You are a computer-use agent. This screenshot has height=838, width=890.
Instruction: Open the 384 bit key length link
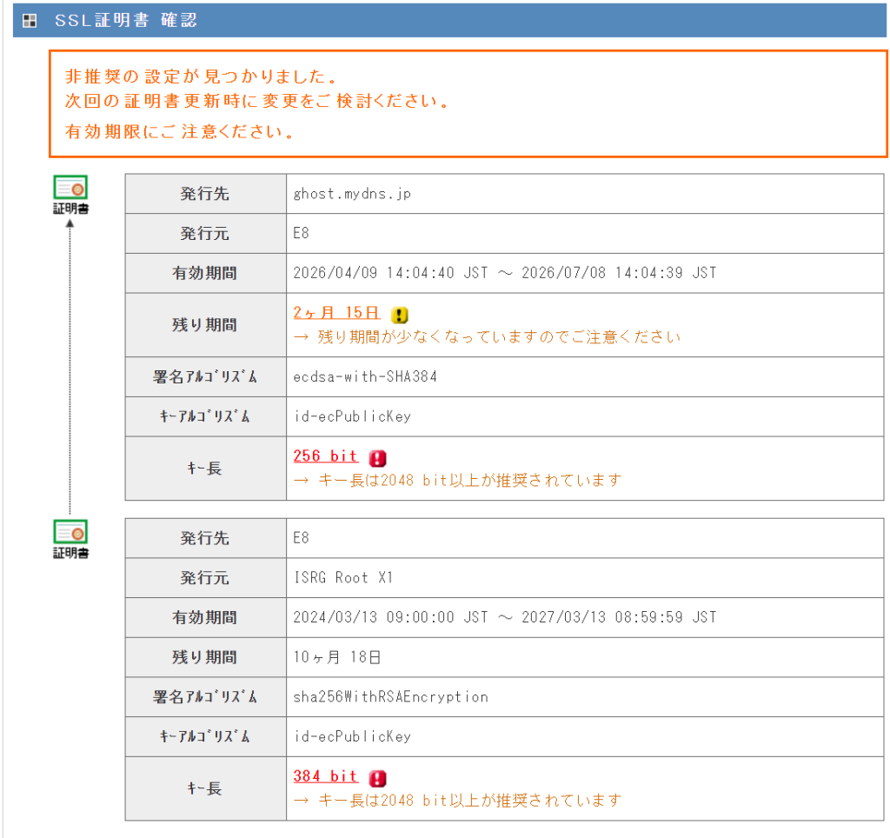point(325,776)
